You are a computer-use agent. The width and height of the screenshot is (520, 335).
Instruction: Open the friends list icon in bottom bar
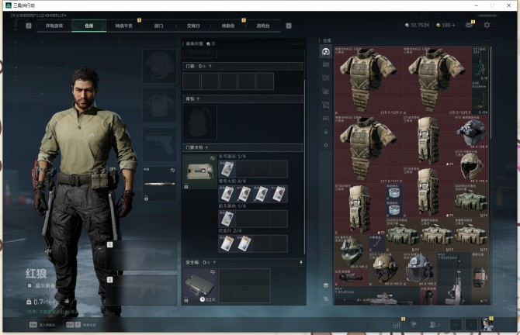coord(434,324)
